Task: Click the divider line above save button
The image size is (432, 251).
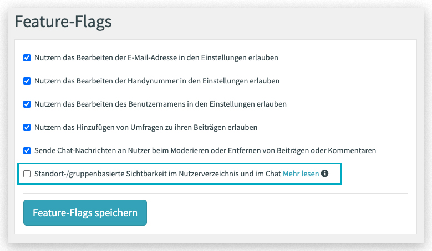Action: click(x=216, y=194)
